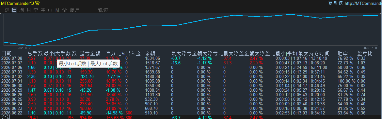This screenshot has height=119, width=382.
Task: Click the 复盘侠 label
Action: click(335, 3)
